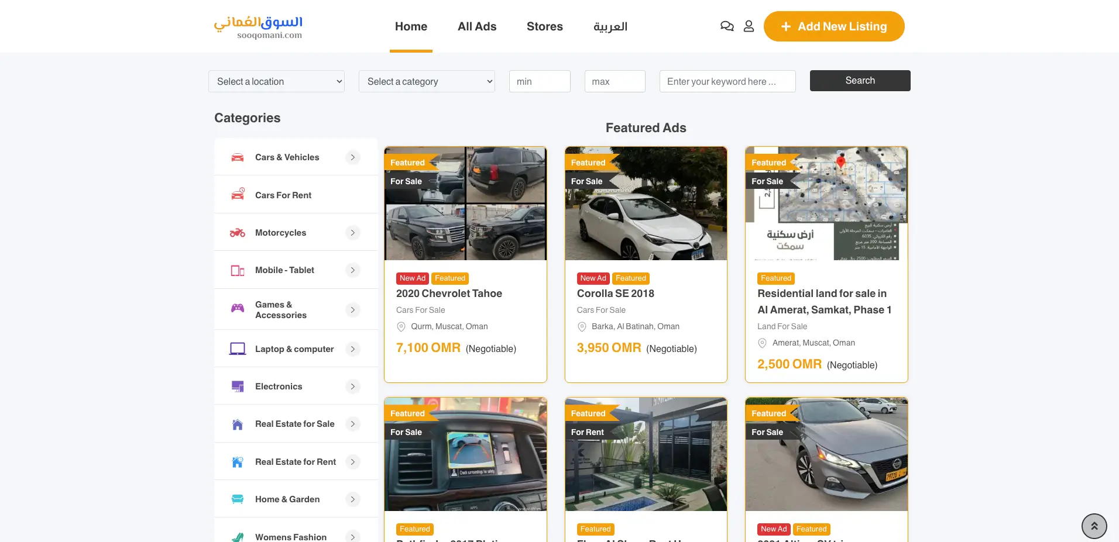
Task: Click New Ad badge on Chevrolet Tahoe
Action: [x=413, y=278]
